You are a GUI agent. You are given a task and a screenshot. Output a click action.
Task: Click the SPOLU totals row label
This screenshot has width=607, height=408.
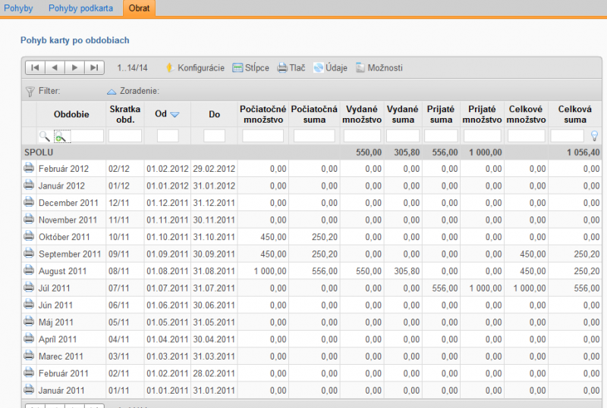click(39, 153)
